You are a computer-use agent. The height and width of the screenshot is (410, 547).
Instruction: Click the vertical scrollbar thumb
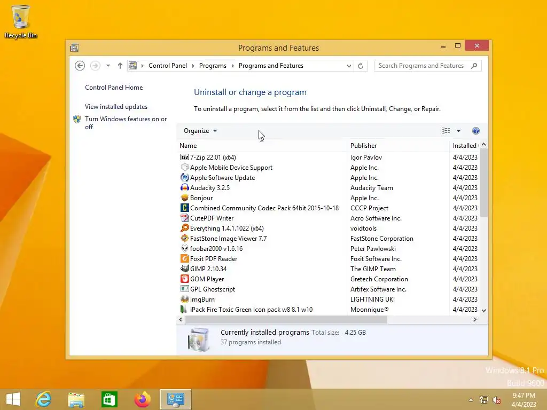[x=483, y=183]
